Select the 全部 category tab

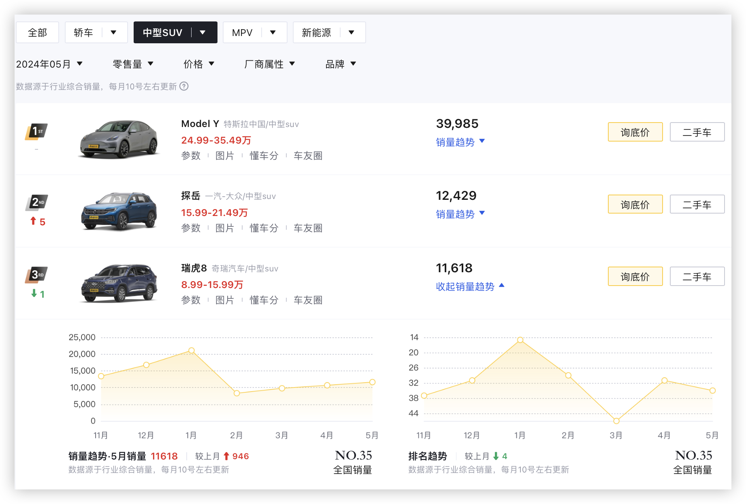point(37,32)
